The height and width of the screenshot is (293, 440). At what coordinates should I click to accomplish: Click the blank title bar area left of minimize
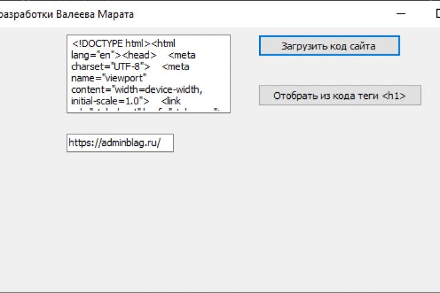point(275,13)
